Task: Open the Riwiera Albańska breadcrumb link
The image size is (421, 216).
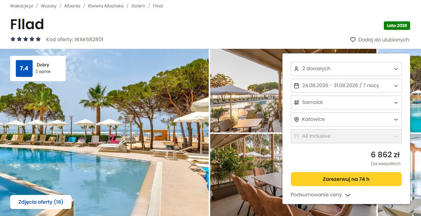Action: click(x=106, y=6)
